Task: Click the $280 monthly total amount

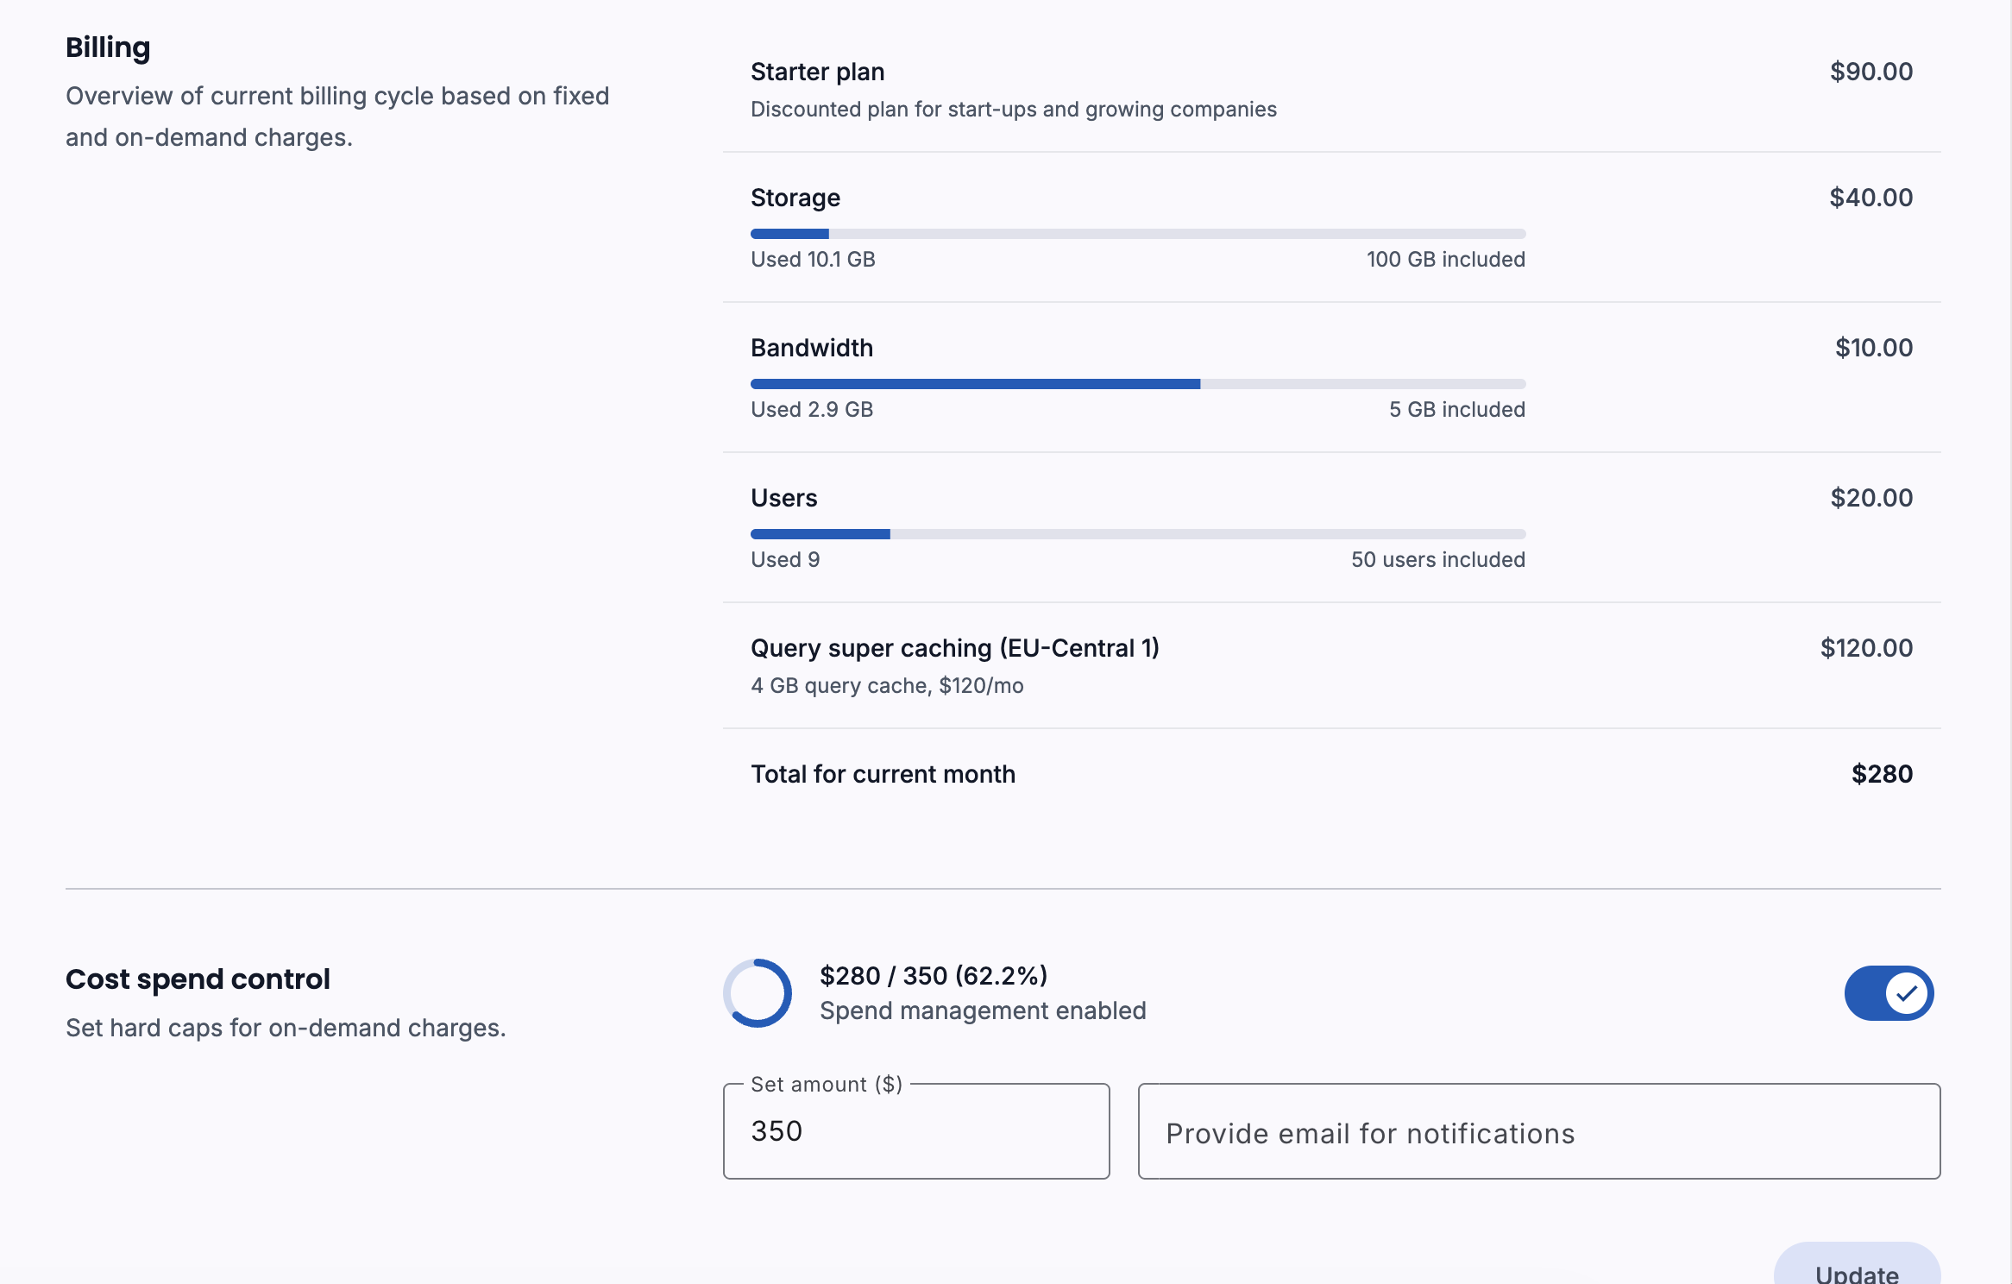Action: (1882, 774)
